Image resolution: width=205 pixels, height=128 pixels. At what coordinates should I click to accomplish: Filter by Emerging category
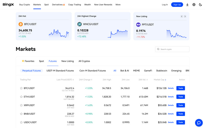coord(176,71)
